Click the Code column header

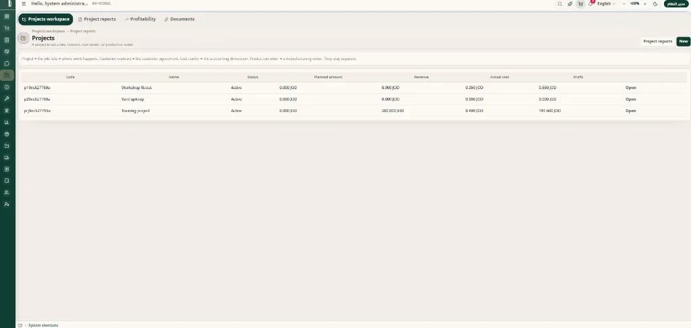point(70,77)
